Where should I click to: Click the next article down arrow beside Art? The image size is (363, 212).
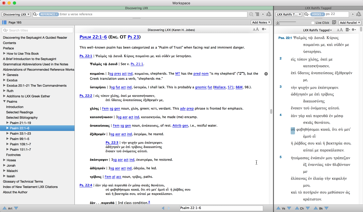click(16, 208)
